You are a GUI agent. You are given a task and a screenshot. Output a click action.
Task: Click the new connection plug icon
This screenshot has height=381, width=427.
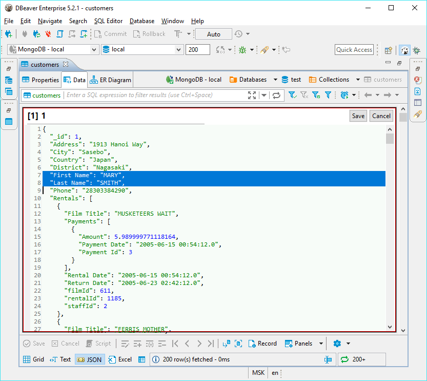8,34
